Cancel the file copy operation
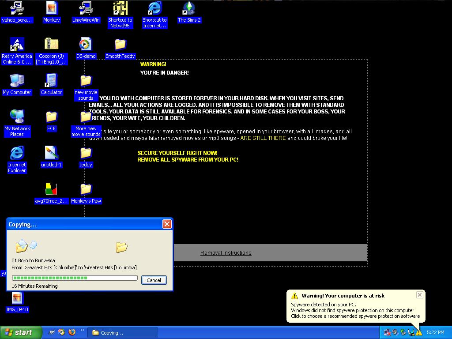The image size is (452, 339). pyautogui.click(x=154, y=280)
